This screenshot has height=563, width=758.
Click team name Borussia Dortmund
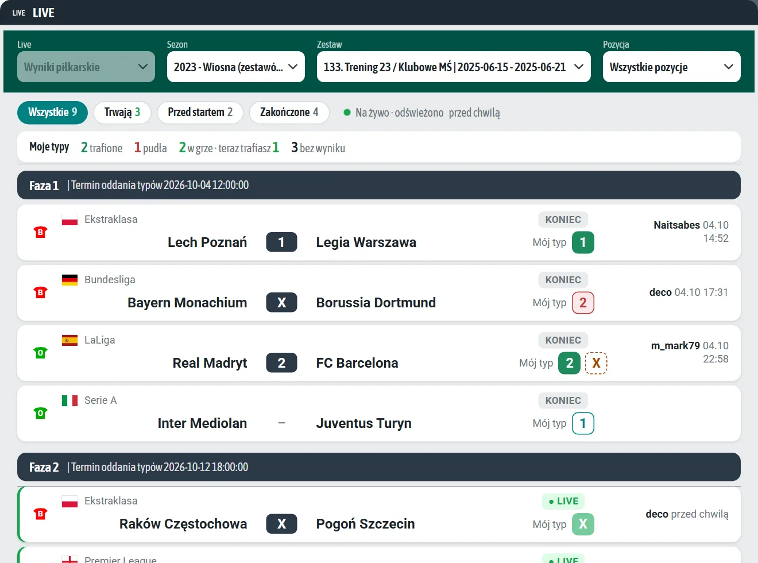coord(376,303)
